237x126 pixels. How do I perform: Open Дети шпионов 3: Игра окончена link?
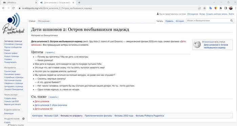(51, 105)
